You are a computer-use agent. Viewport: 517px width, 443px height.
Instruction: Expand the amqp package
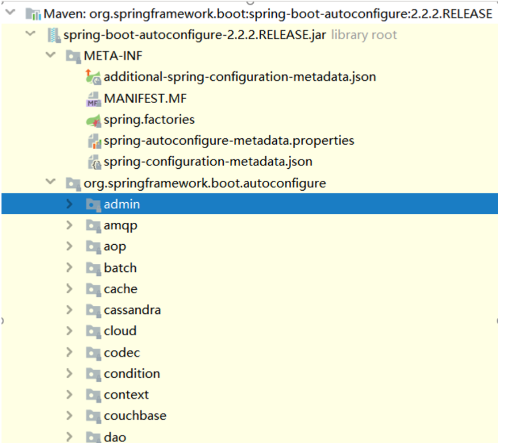[x=69, y=225]
